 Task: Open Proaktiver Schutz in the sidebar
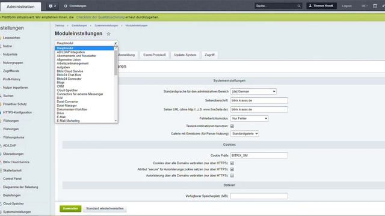click(x=14, y=104)
